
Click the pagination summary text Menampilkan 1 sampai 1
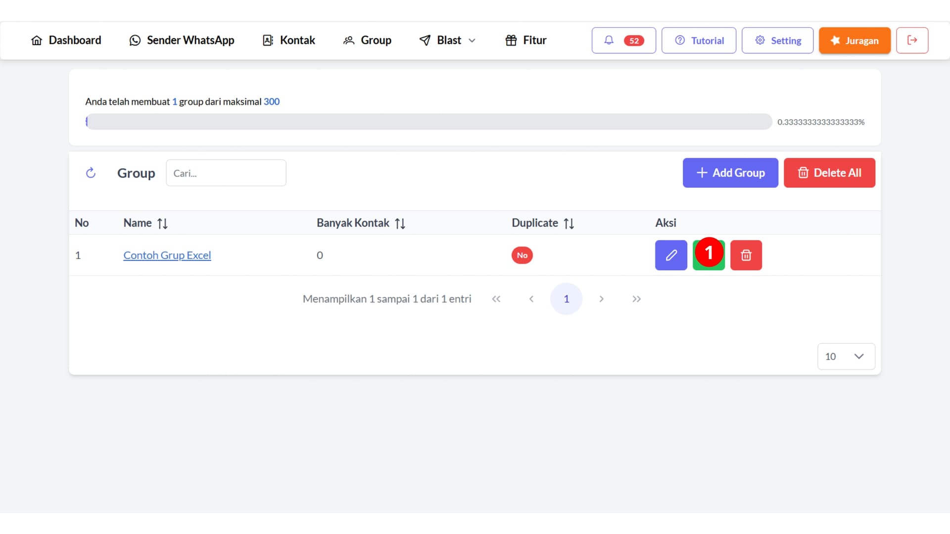pos(387,299)
